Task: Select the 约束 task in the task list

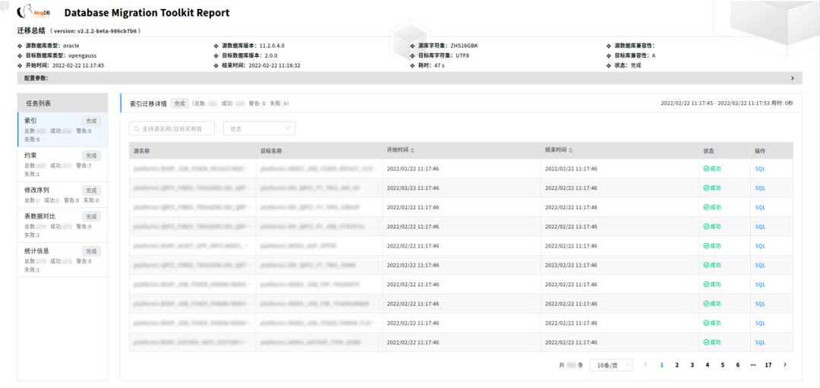Action: point(62,164)
